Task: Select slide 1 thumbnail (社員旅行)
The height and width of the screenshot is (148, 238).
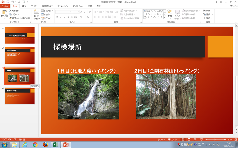Action: (x=20, y=35)
